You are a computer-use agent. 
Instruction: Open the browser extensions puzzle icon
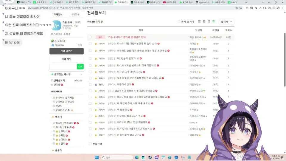[x=247, y=8]
